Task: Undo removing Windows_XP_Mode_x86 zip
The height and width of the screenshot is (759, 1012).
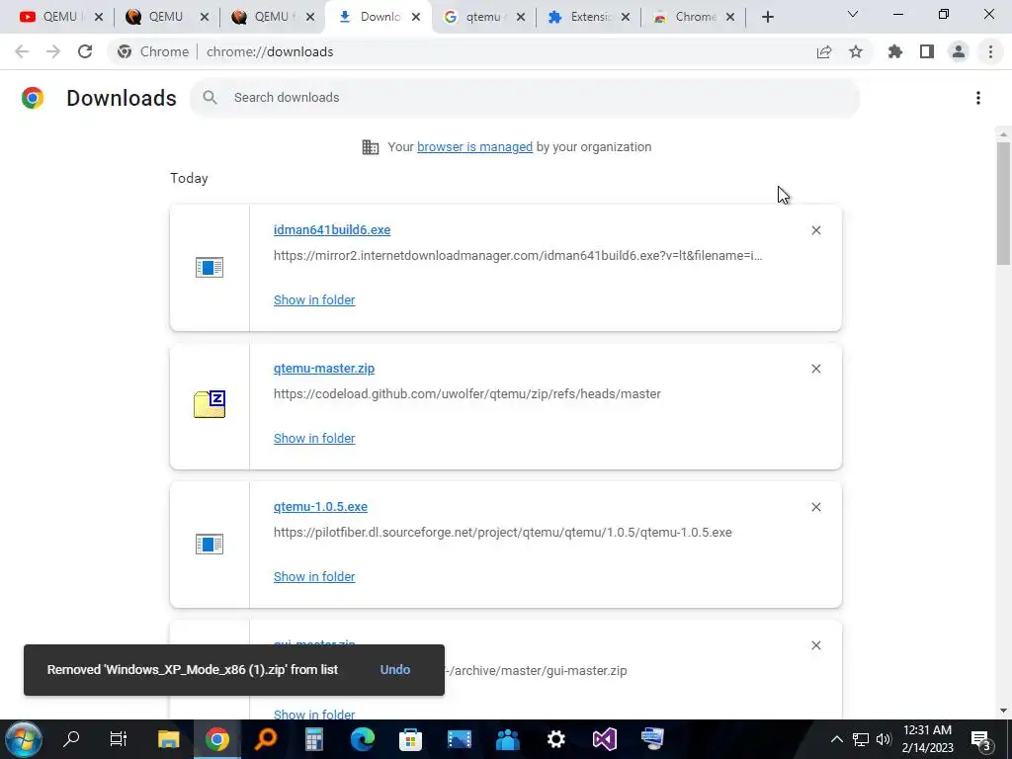Action: (395, 669)
